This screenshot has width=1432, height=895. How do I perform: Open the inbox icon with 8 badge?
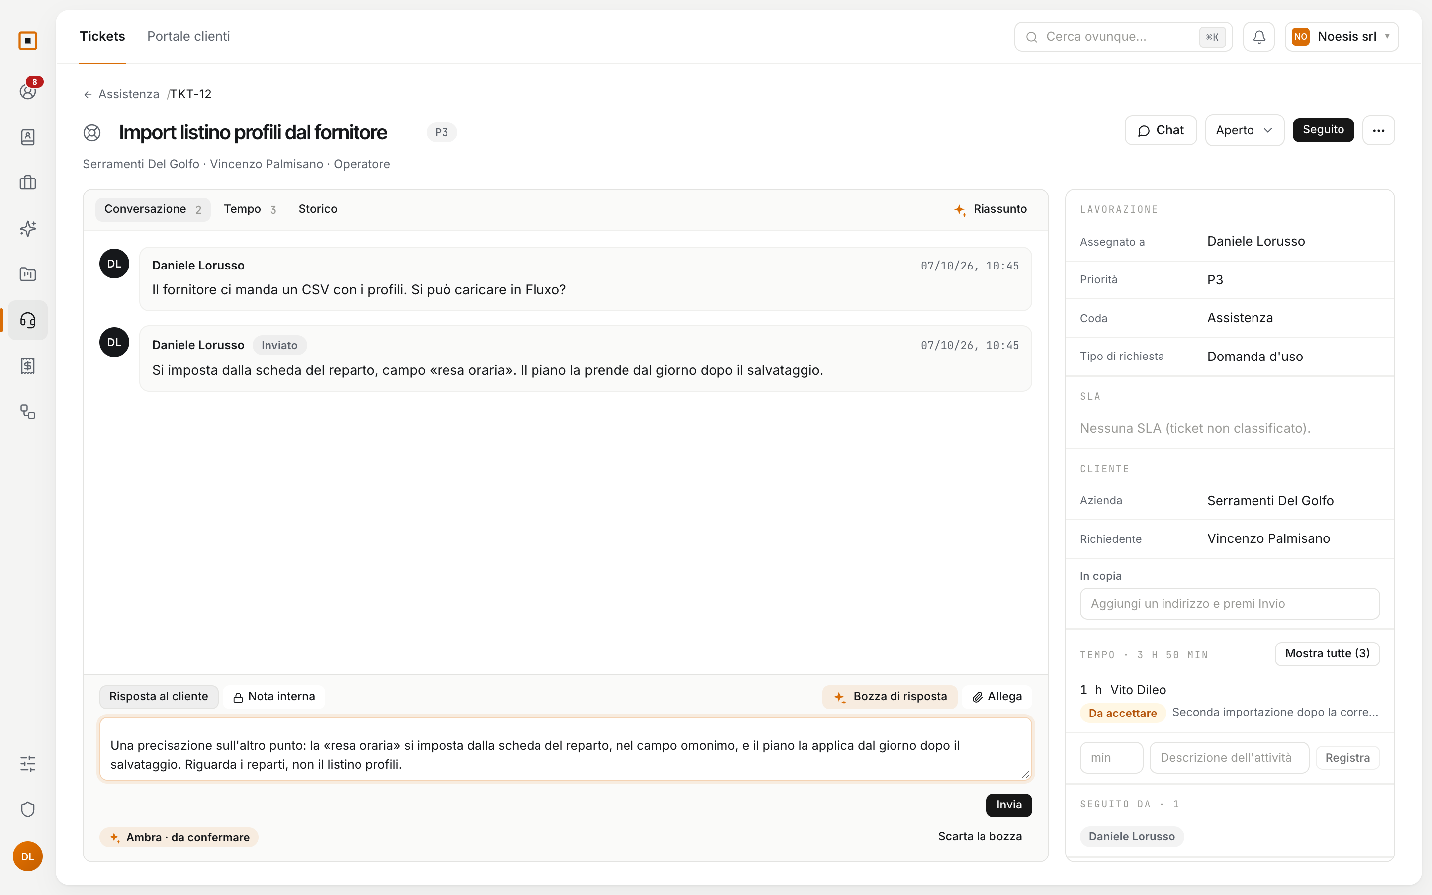click(28, 91)
